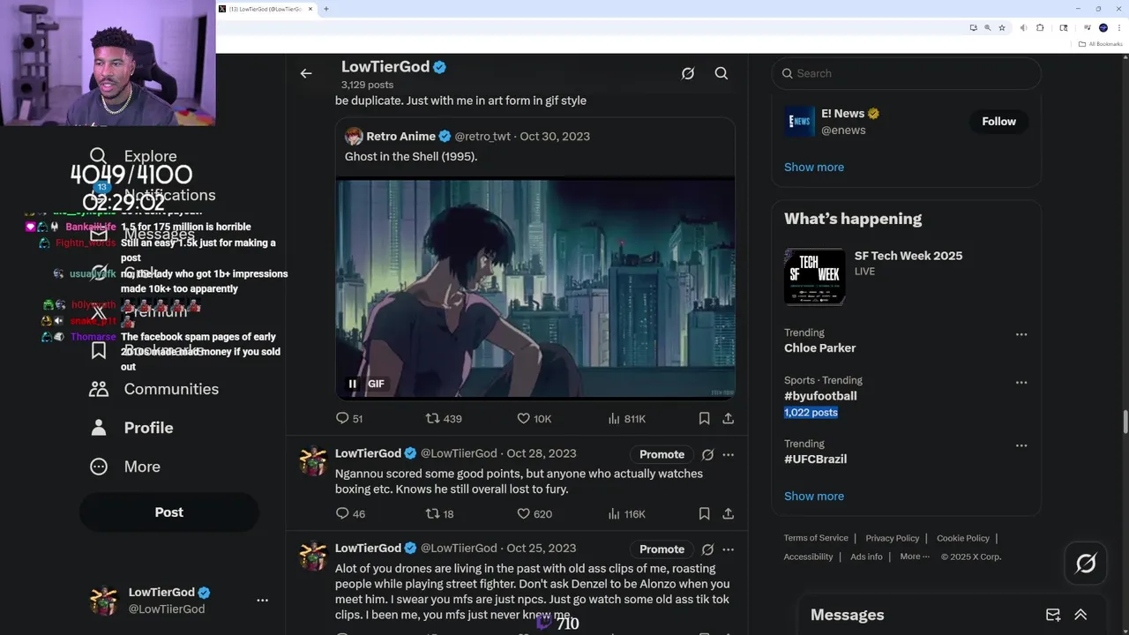Bookmark the Ngannou post

coord(704,513)
